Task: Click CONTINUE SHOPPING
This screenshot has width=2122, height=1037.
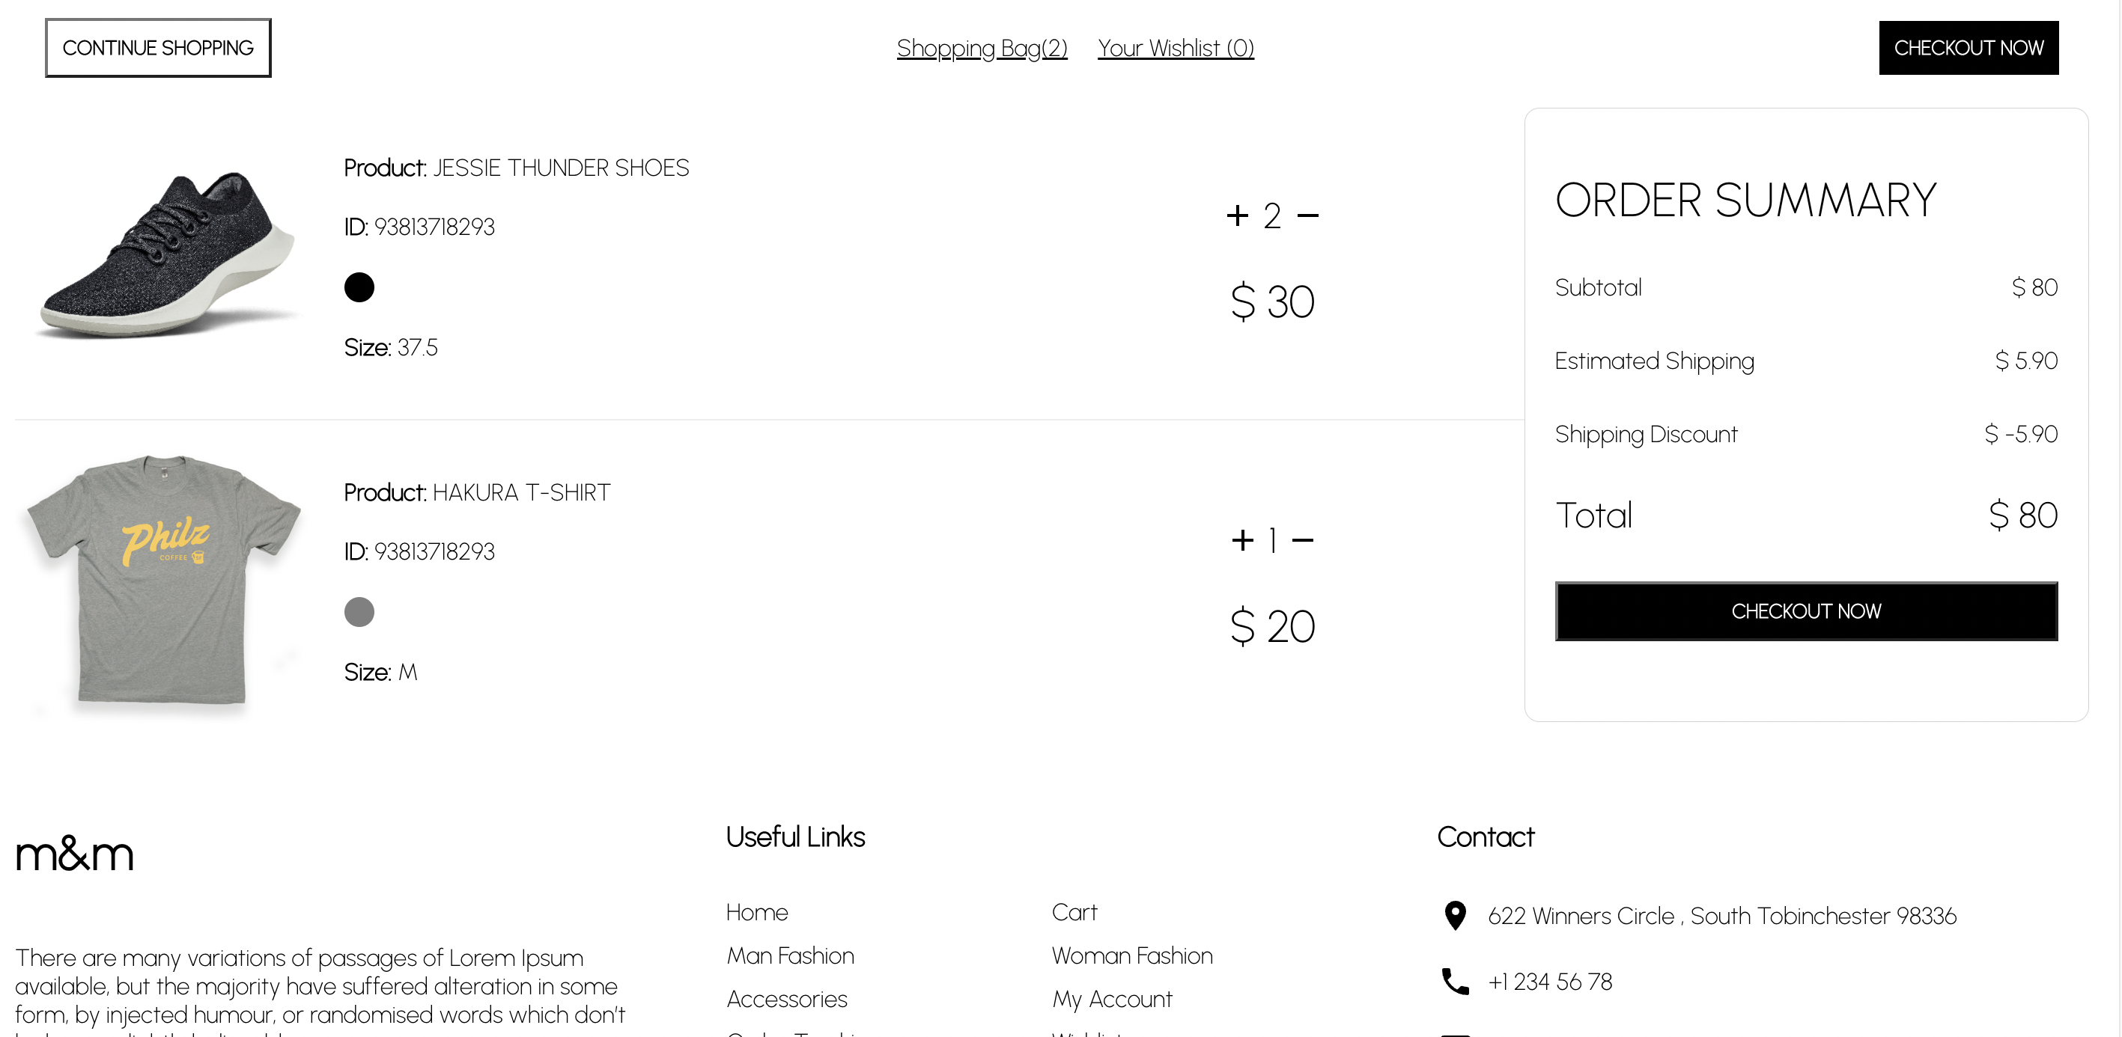Action: [x=158, y=47]
